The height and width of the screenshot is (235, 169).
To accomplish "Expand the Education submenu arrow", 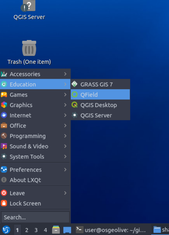I will click(x=65, y=84).
